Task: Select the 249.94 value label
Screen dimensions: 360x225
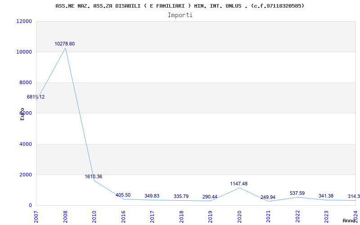Action: point(268,197)
